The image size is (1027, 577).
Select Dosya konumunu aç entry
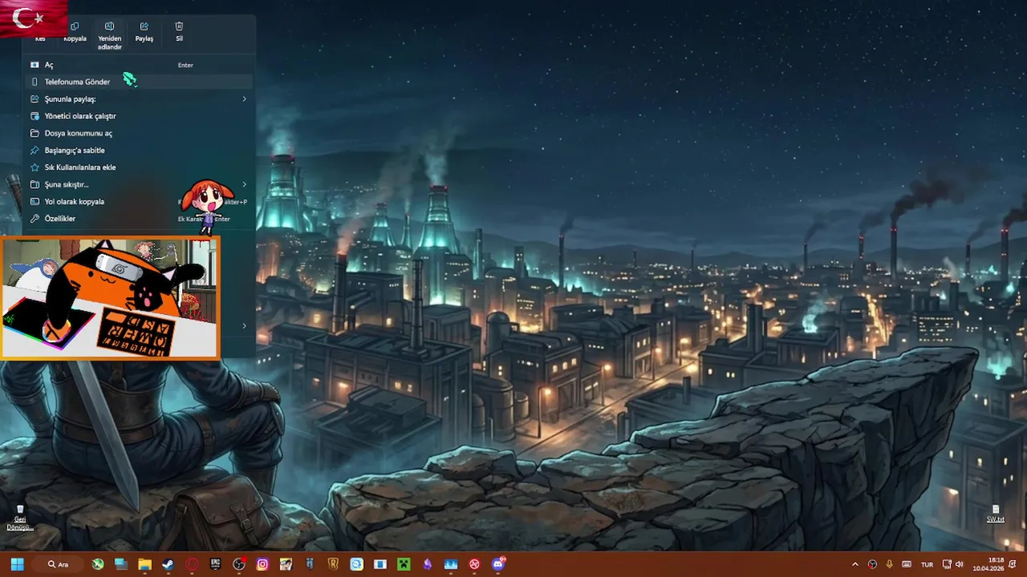pyautogui.click(x=138, y=133)
